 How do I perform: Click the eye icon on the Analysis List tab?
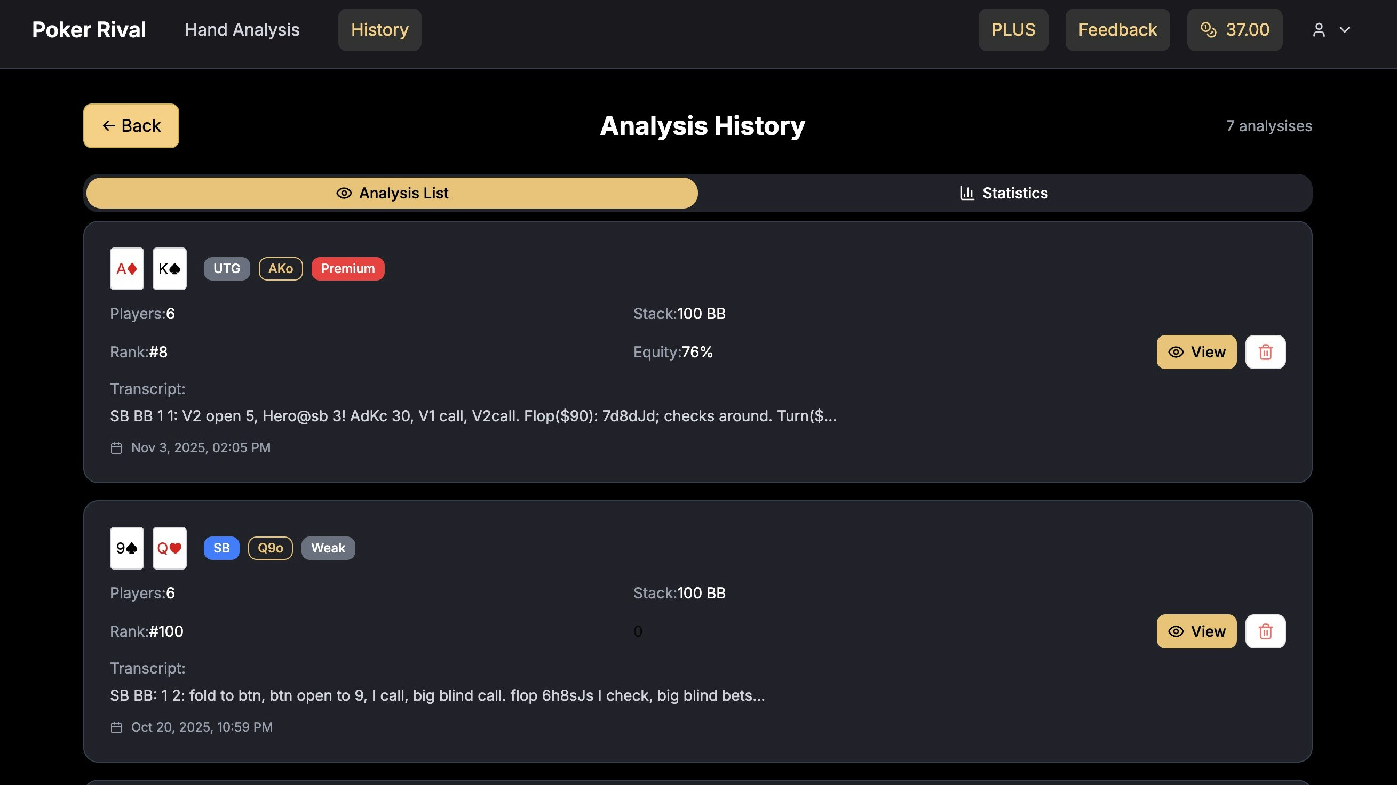tap(343, 193)
